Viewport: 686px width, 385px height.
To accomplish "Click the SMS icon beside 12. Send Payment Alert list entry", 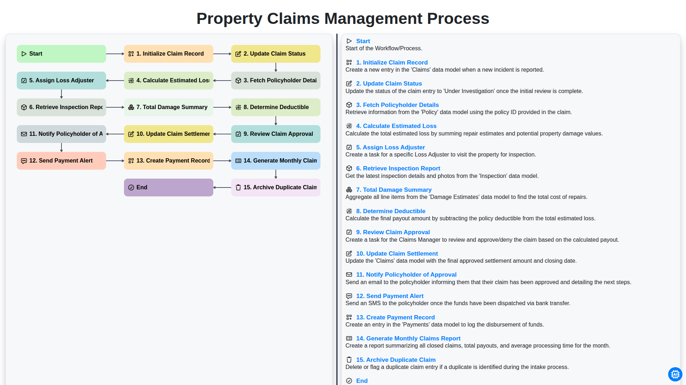I will (x=349, y=296).
